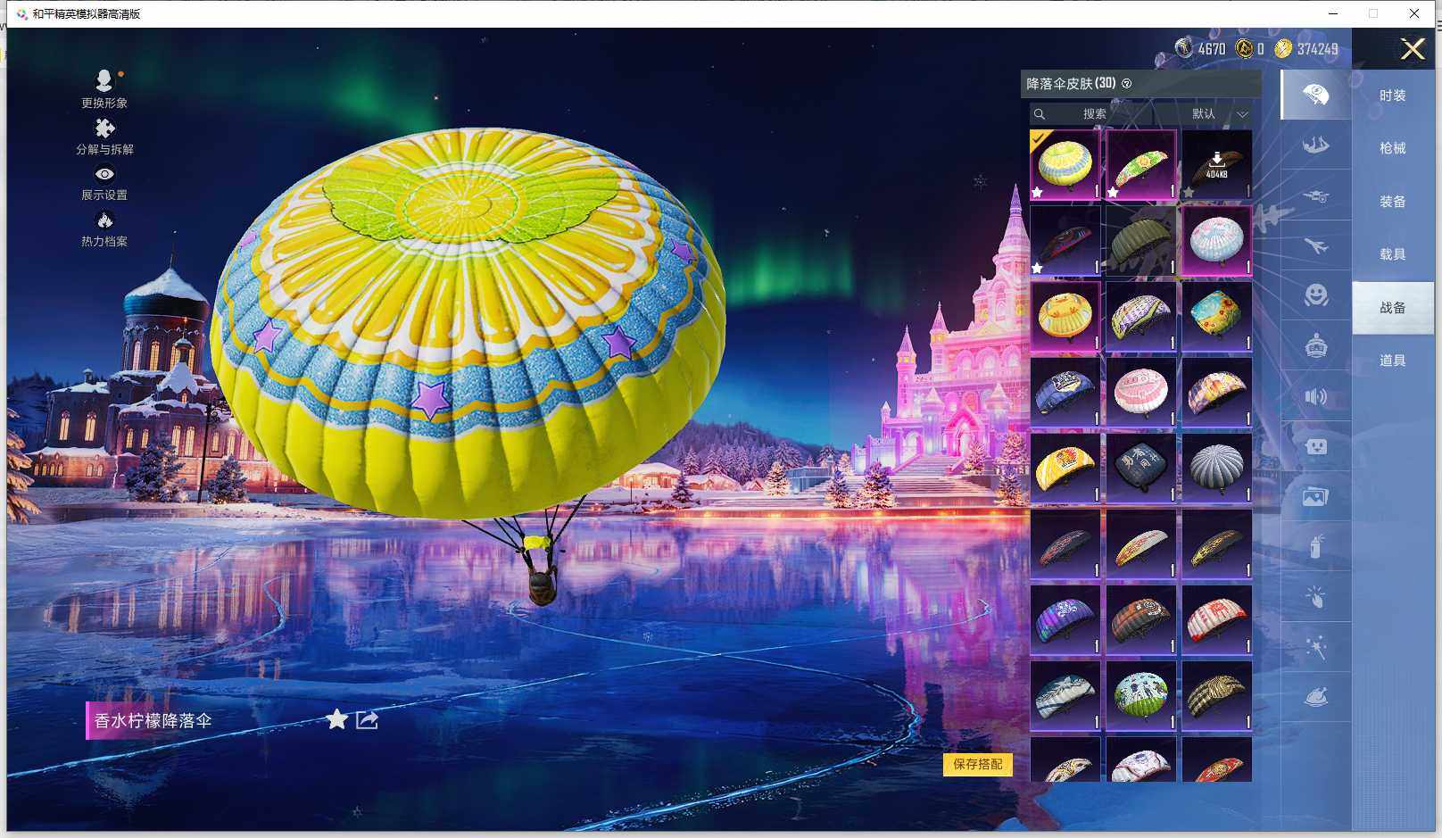
Task: Select the dark red-striped starred parachute
Action: pos(1065,240)
